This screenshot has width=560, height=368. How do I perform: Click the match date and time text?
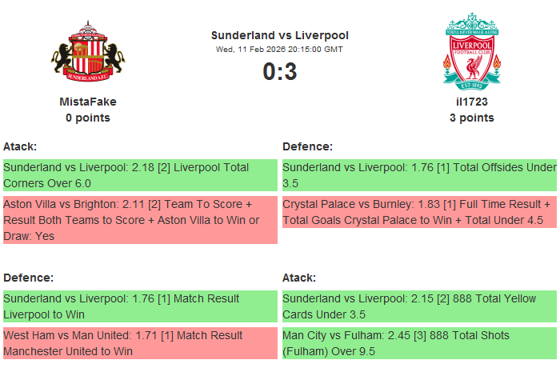pyautogui.click(x=280, y=49)
